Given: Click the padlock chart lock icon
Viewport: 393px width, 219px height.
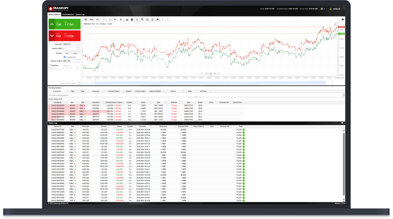Looking at the screenshot, I should (132, 20).
